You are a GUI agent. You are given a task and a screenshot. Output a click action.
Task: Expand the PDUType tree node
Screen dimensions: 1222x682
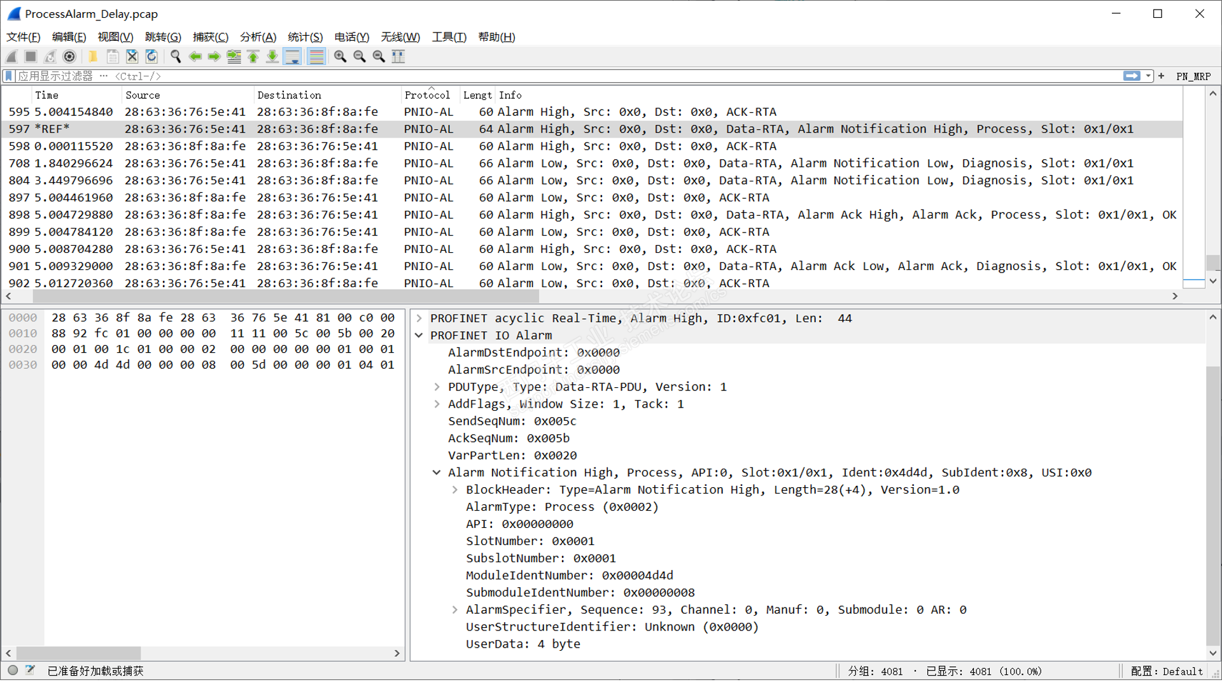[437, 387]
